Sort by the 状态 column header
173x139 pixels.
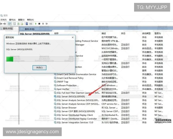point(123,33)
